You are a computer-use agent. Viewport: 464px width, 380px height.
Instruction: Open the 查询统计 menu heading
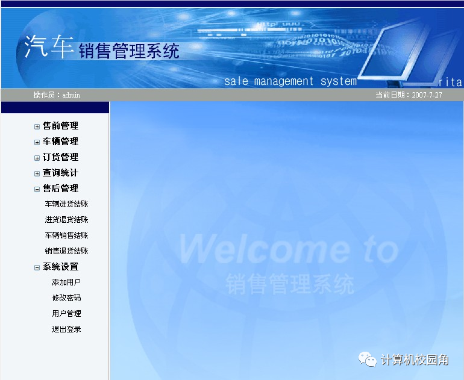click(x=60, y=173)
